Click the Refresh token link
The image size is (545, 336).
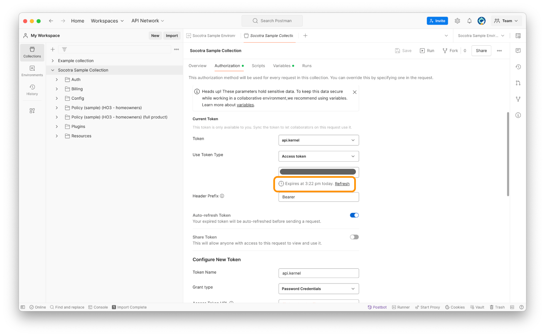[342, 184]
